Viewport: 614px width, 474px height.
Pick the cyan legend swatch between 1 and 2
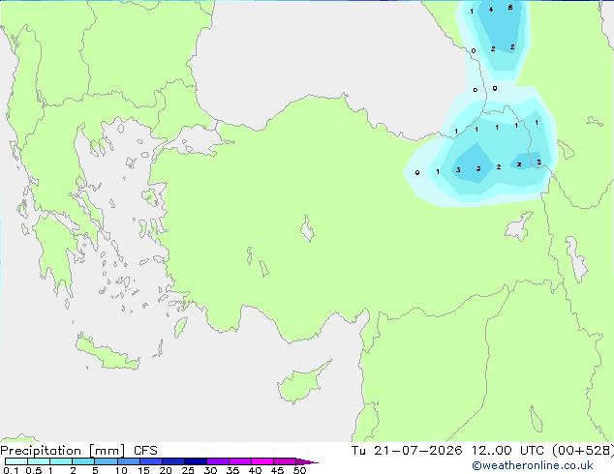click(61, 461)
